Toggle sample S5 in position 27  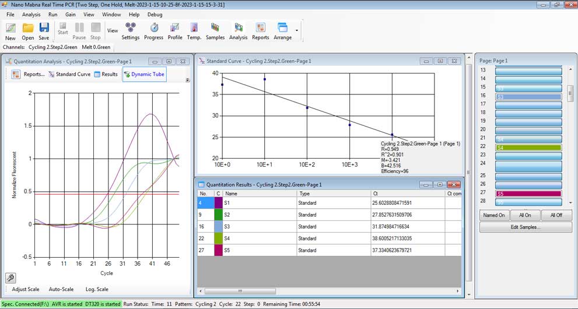[x=528, y=194]
